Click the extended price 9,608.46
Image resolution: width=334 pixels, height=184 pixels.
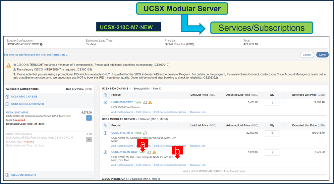[x=319, y=102]
